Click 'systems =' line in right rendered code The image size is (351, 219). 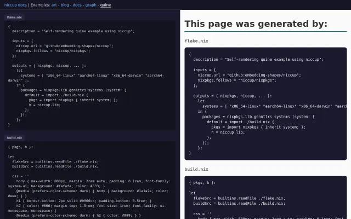[x=274, y=106]
